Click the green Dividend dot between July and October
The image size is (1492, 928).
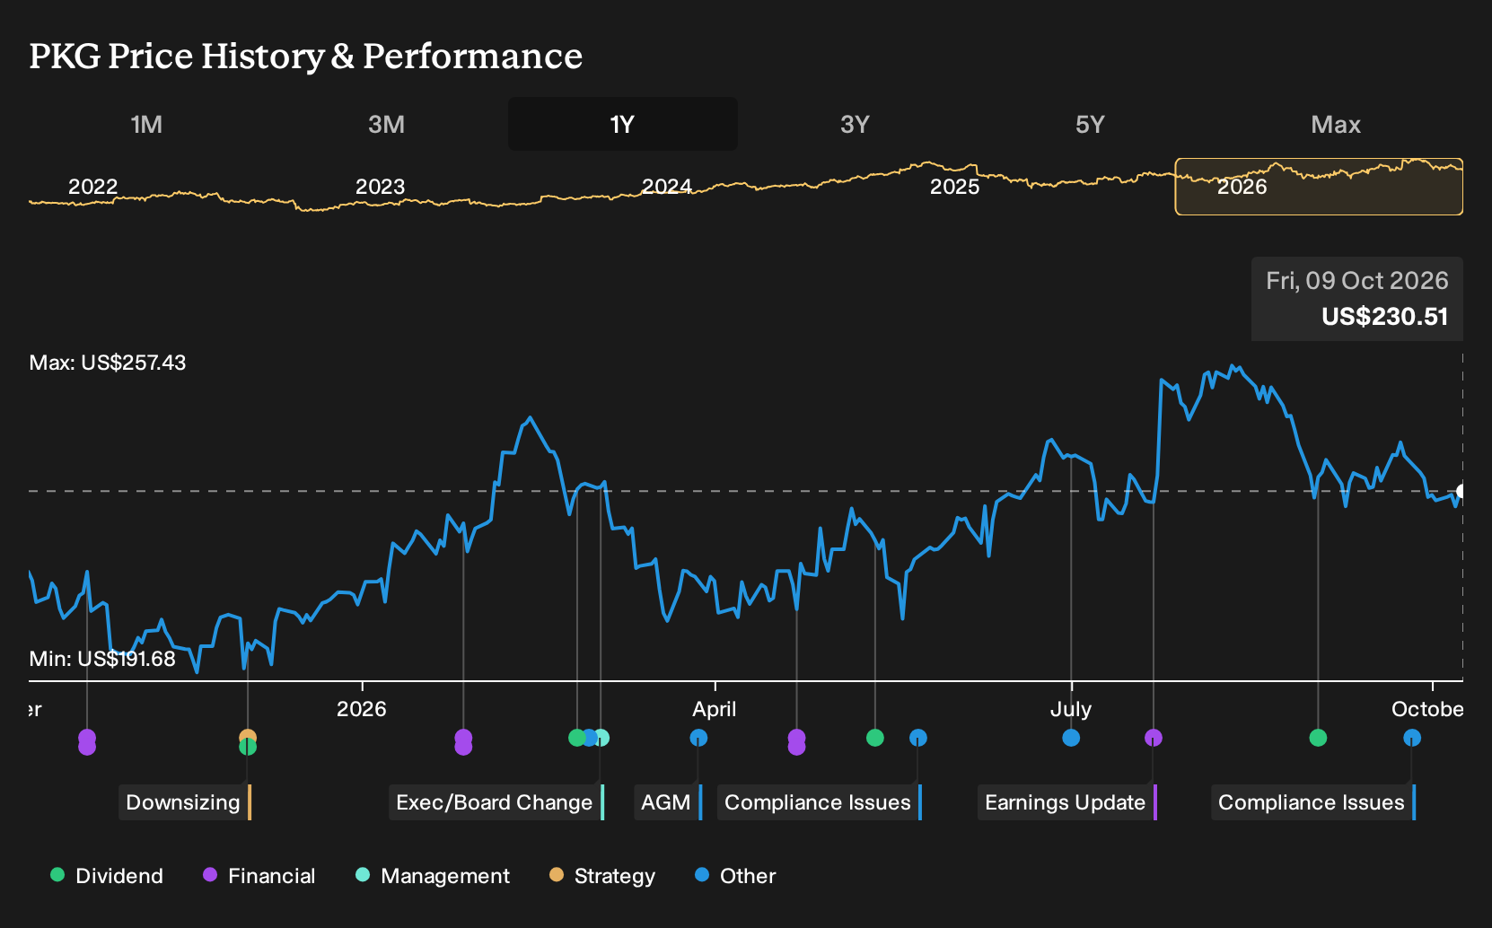pos(1318,738)
